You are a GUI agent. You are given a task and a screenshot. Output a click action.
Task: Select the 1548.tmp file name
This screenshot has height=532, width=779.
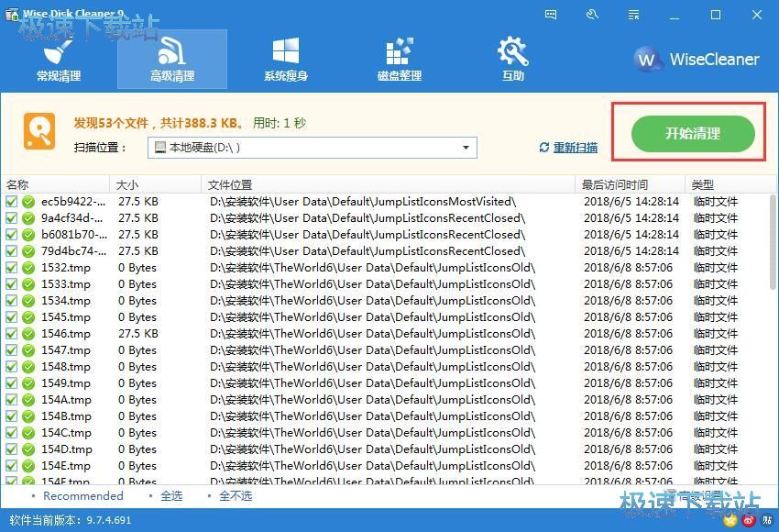(x=66, y=367)
